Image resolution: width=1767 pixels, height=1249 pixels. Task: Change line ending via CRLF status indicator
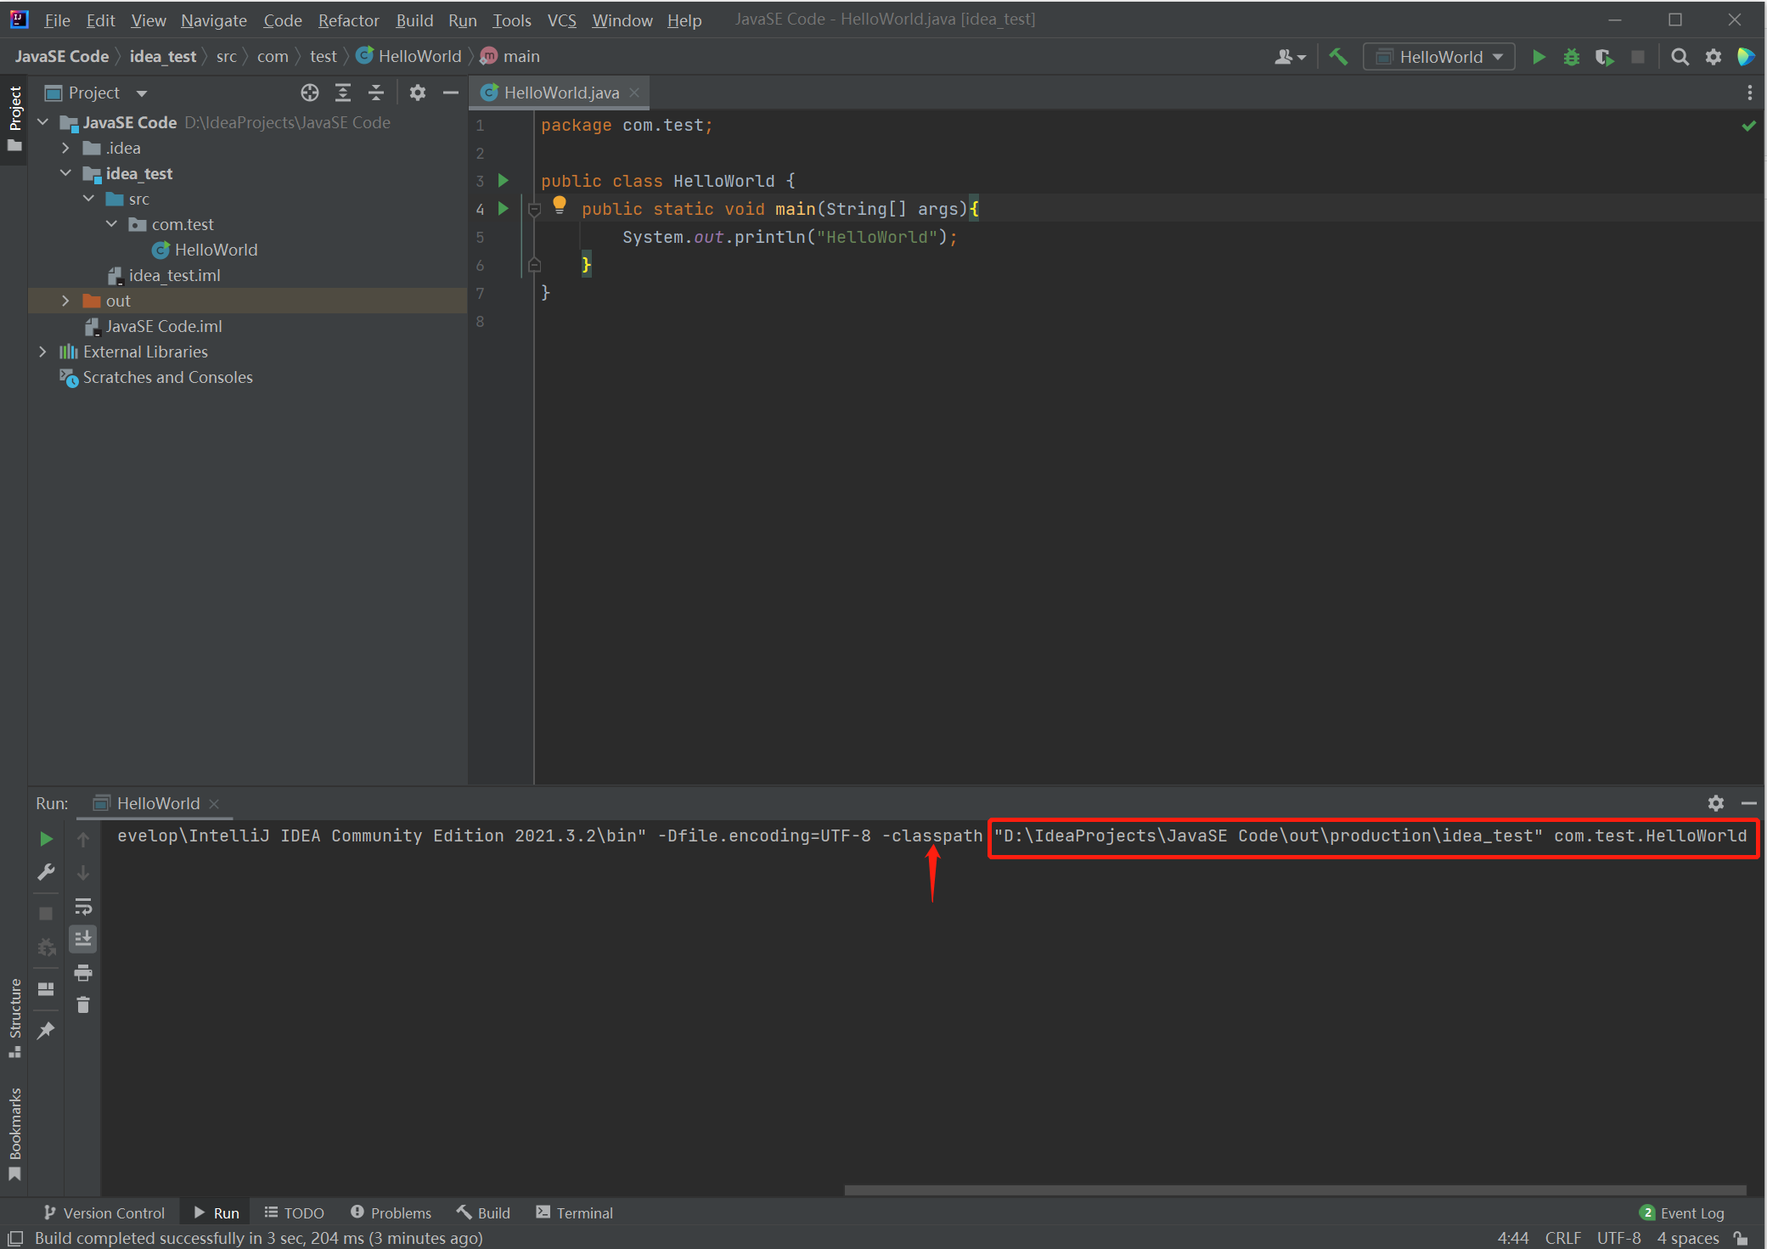(x=1563, y=1238)
